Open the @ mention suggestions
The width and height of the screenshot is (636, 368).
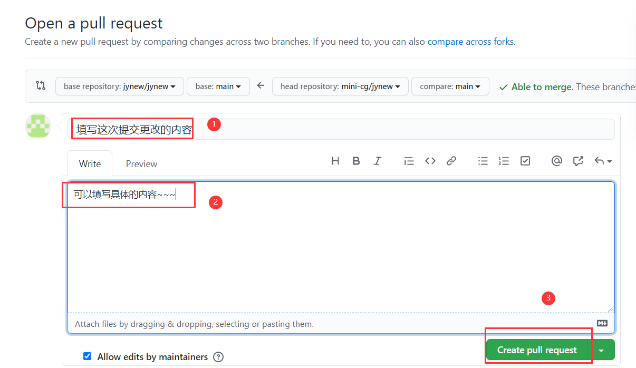point(557,161)
